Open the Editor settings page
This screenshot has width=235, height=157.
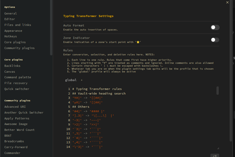click(x=9, y=19)
